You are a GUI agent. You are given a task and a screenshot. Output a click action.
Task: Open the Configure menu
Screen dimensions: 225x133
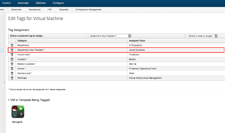58,3
